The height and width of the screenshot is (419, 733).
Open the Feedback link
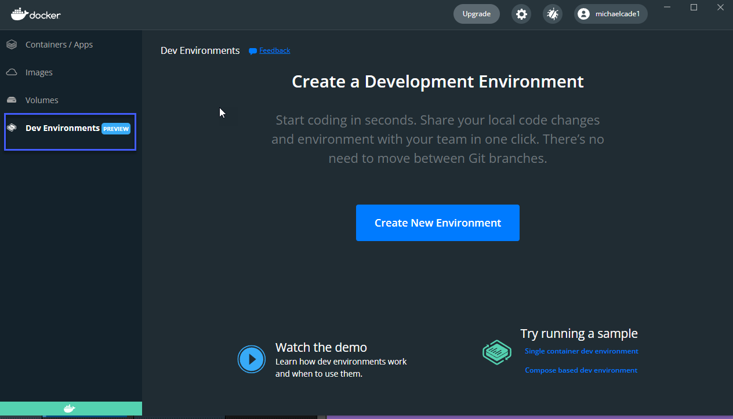coord(273,50)
